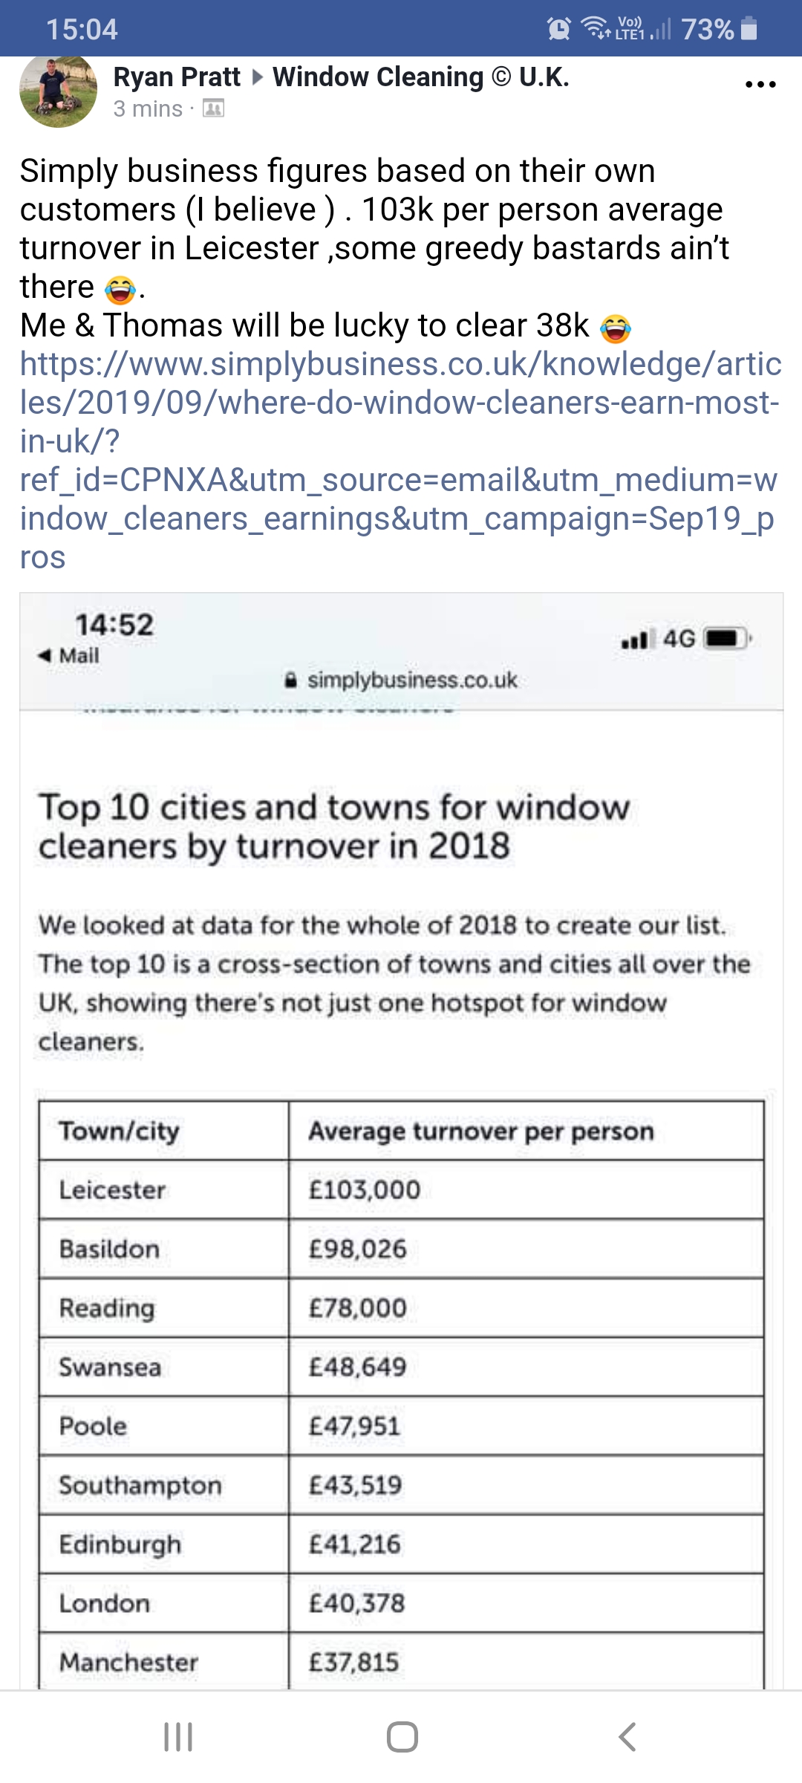The height and width of the screenshot is (1783, 802).
Task: Open the attached screenshot image
Action: 401,1141
